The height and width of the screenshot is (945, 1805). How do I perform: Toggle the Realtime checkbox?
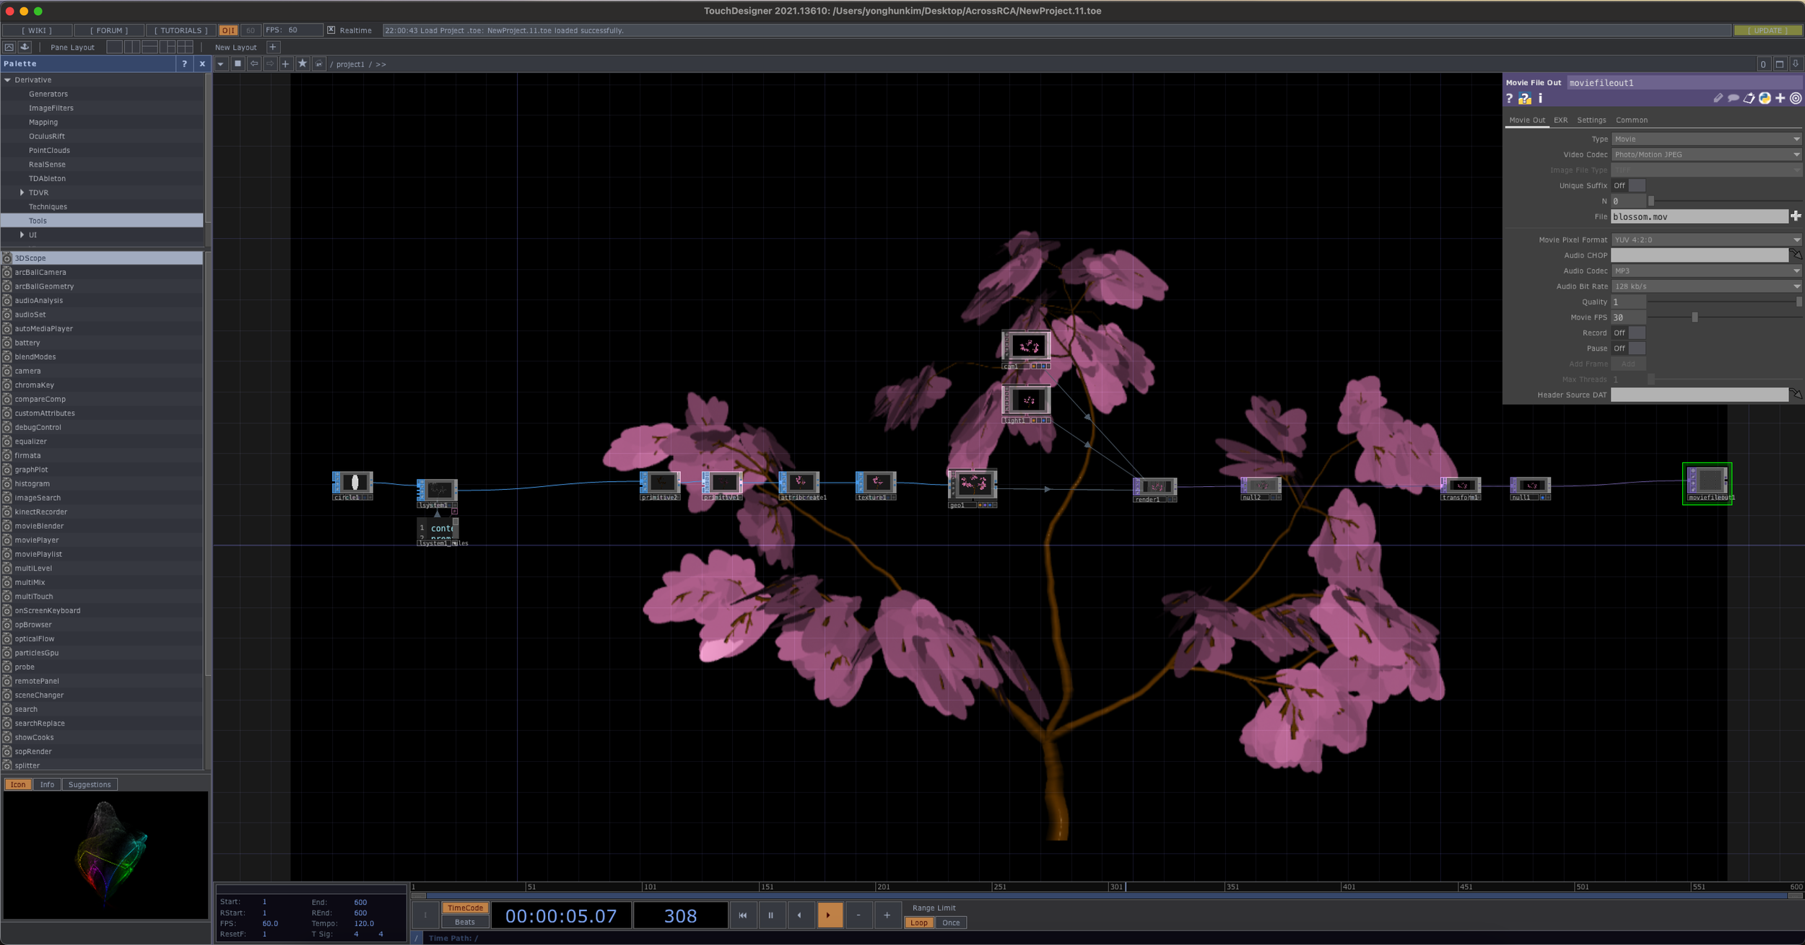point(331,30)
